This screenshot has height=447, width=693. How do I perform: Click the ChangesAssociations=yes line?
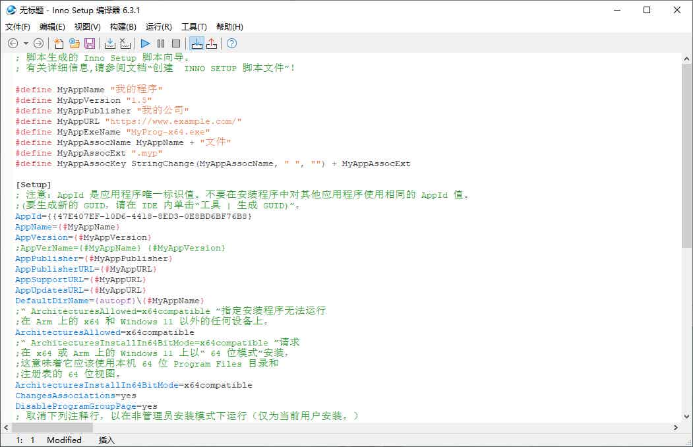[x=76, y=396]
